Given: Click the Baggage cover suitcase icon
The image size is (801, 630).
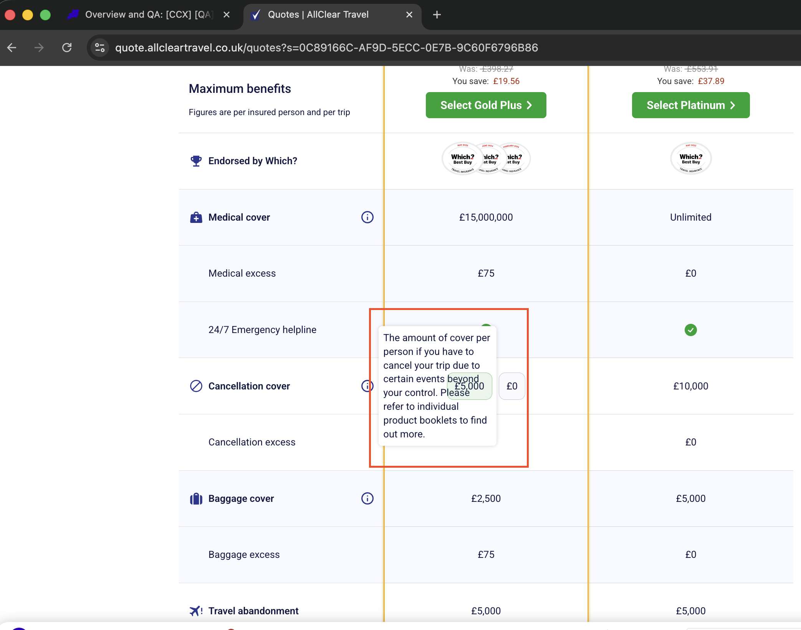Looking at the screenshot, I should 196,499.
